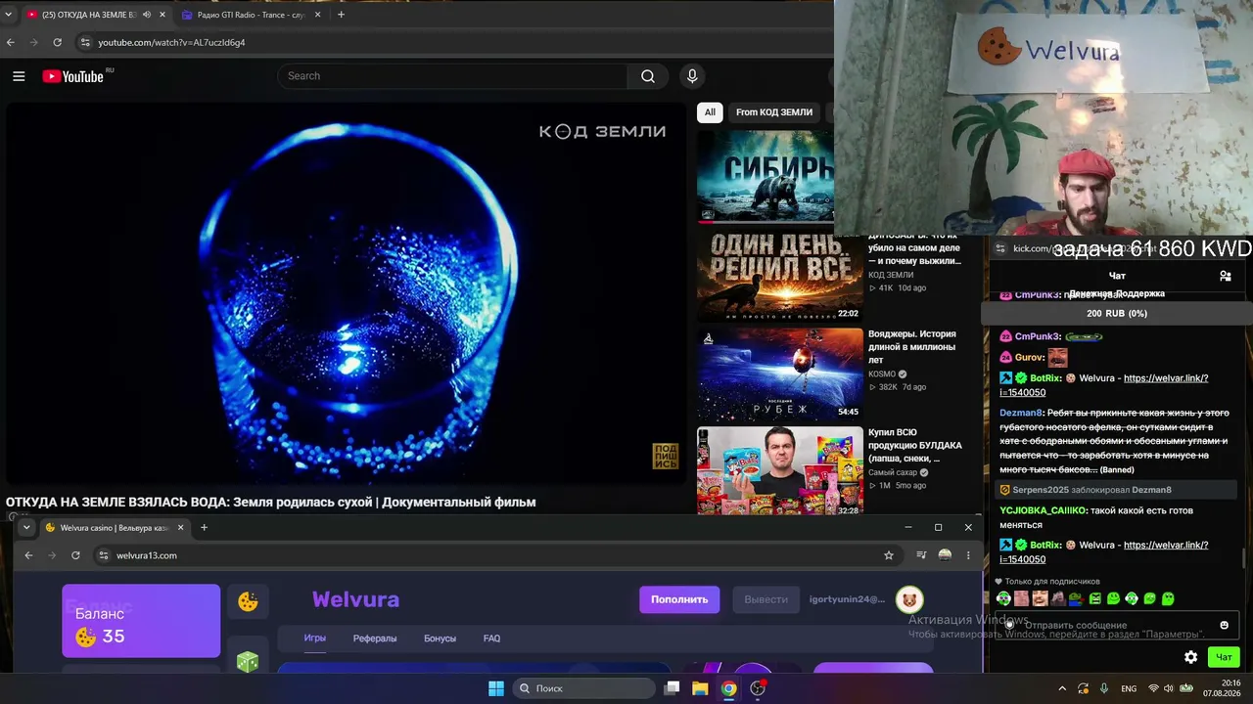The image size is (1253, 704).
Task: Switch to the ОТКУДА НА ЗЕМЛЕ YouTube tab
Action: [96, 15]
